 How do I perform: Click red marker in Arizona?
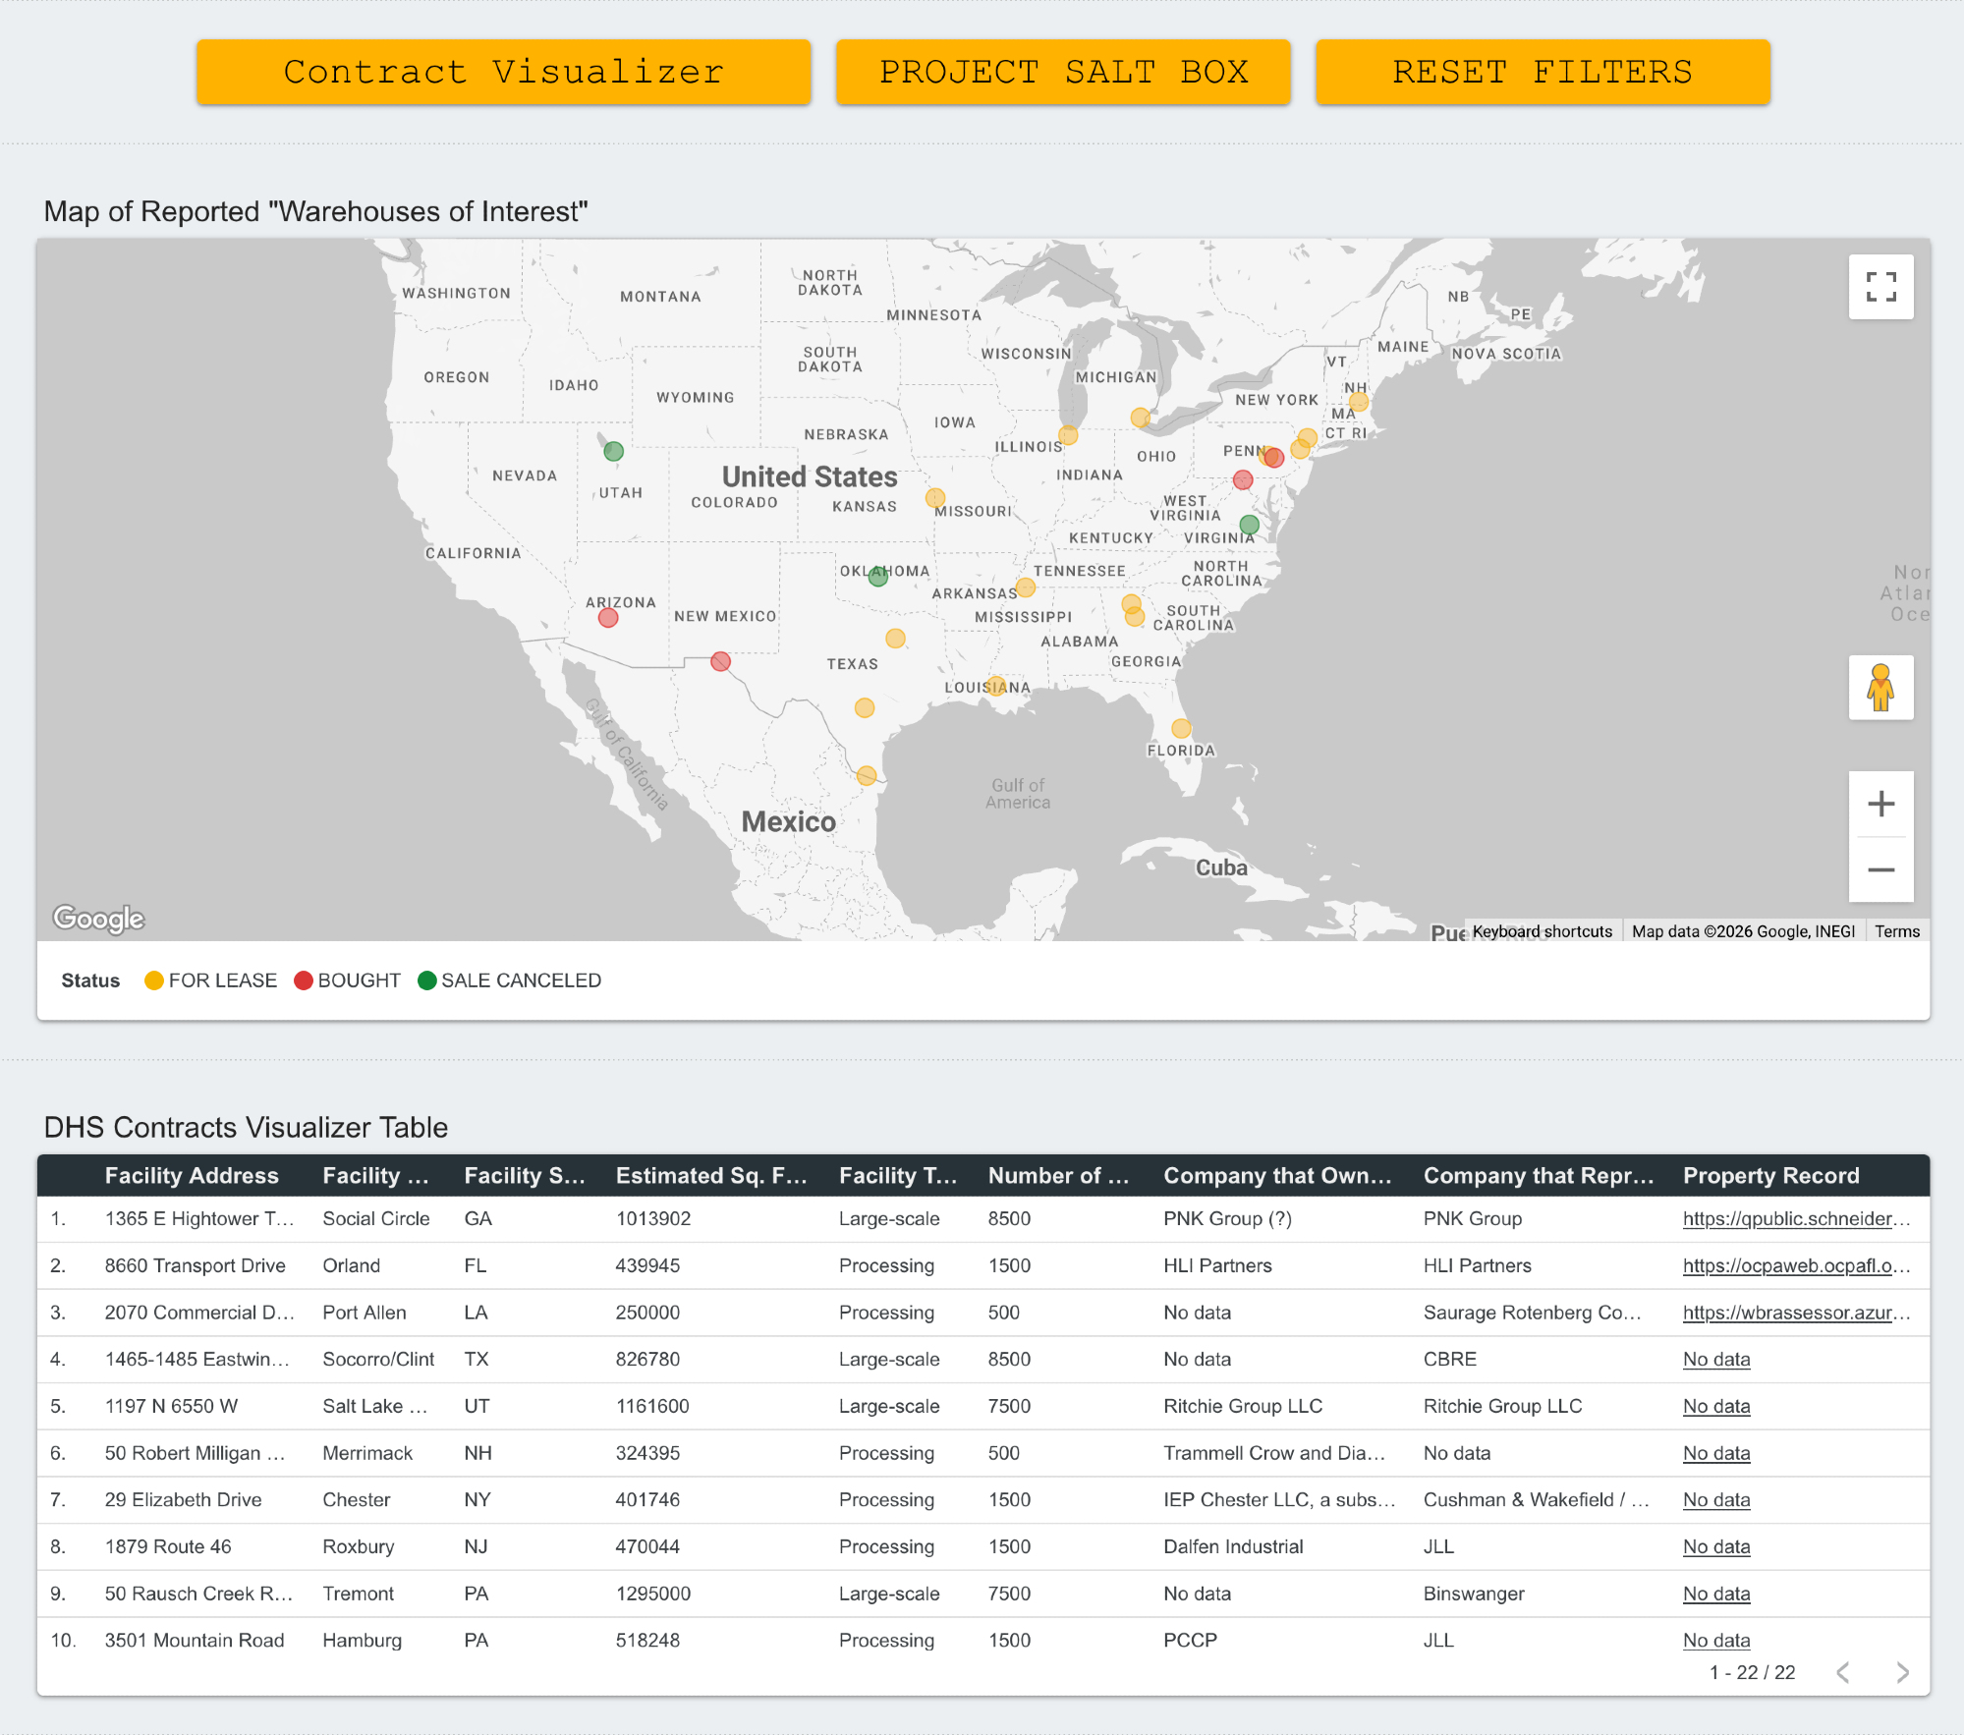pyautogui.click(x=608, y=618)
